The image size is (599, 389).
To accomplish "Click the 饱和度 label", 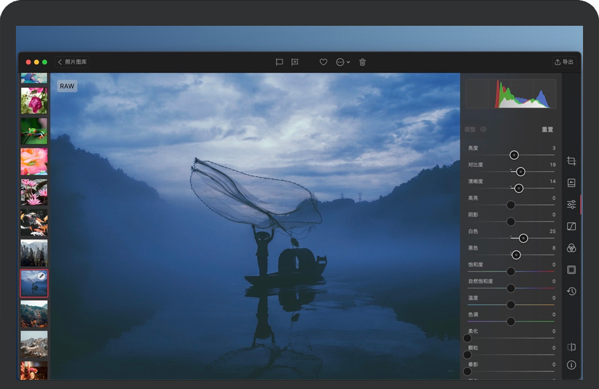I will (x=476, y=264).
